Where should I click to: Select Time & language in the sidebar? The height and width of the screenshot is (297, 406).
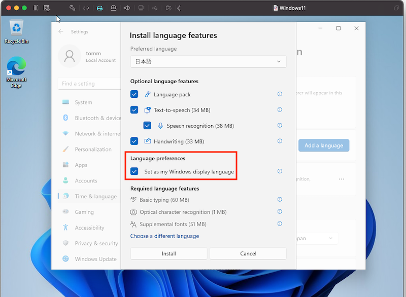pos(89,197)
